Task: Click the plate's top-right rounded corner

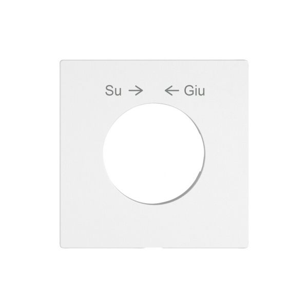Action: [x=246, y=62]
